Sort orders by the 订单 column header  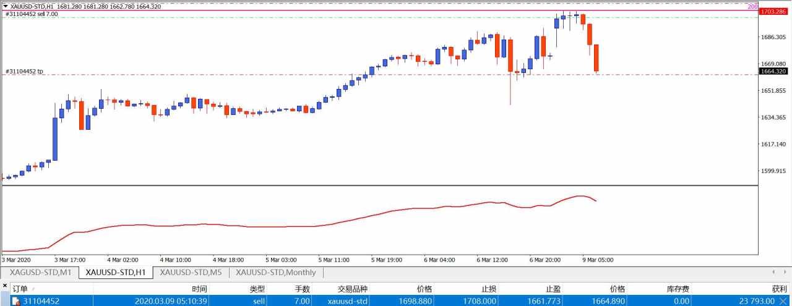[20, 289]
